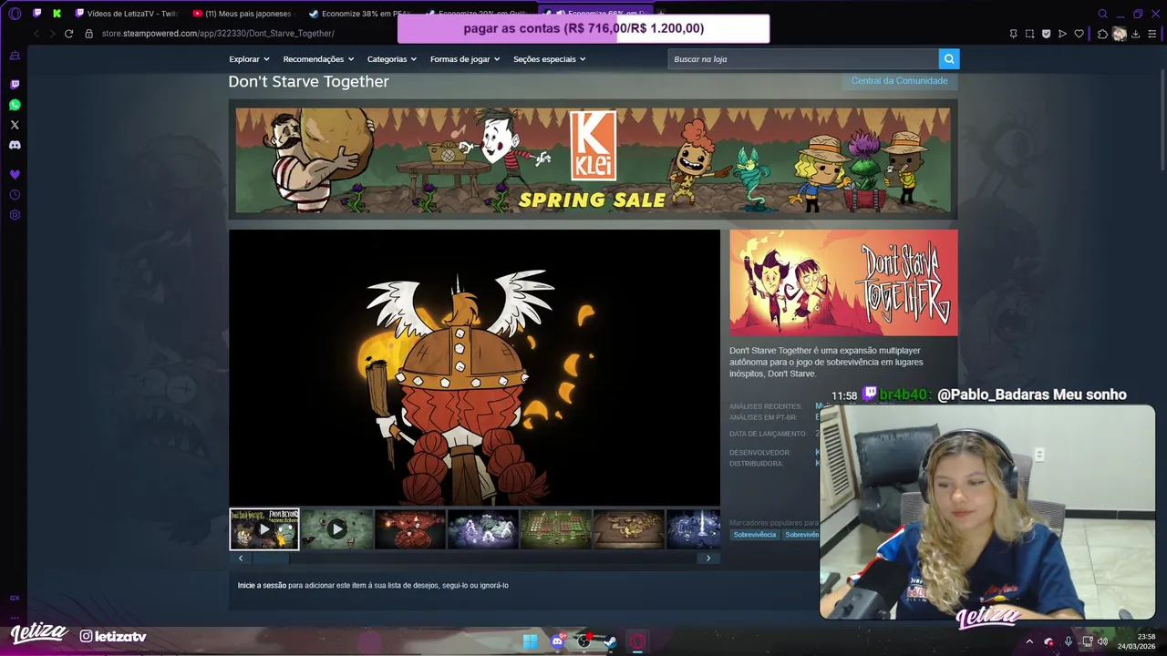1167x656 pixels.
Task: Click the Steam store search button
Action: 949,59
